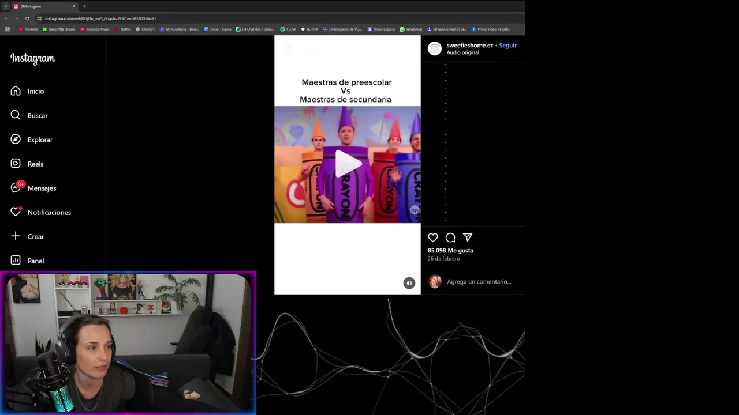Like the reel with heart icon
The height and width of the screenshot is (415, 739).
pos(433,237)
